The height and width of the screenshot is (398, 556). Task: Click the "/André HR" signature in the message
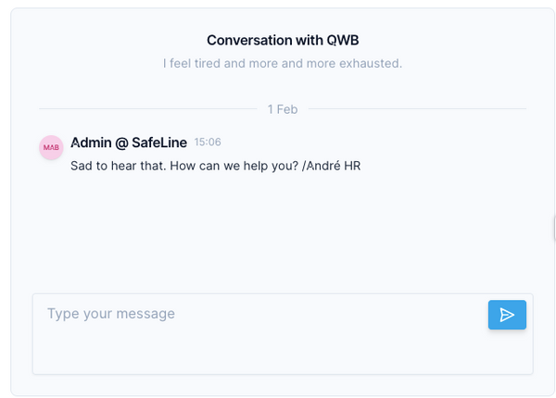[x=331, y=166]
